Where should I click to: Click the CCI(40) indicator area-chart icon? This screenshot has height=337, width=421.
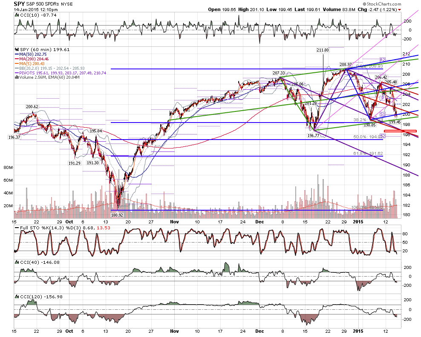coord(16,262)
